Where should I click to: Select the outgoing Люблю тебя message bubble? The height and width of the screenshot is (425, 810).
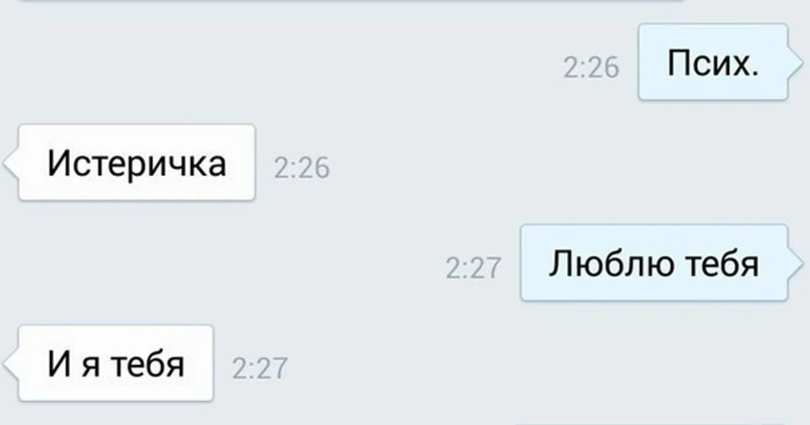click(x=654, y=263)
